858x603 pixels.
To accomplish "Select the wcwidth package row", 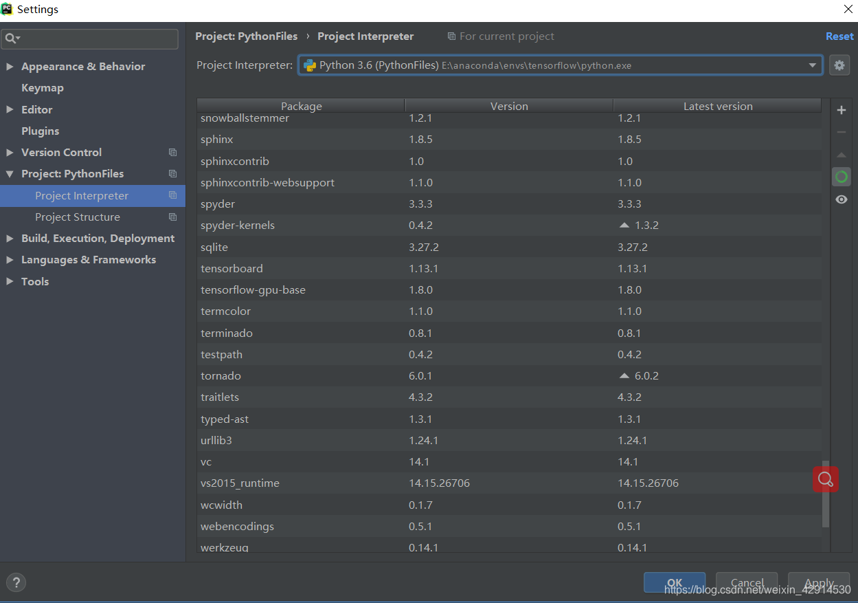I will click(509, 505).
